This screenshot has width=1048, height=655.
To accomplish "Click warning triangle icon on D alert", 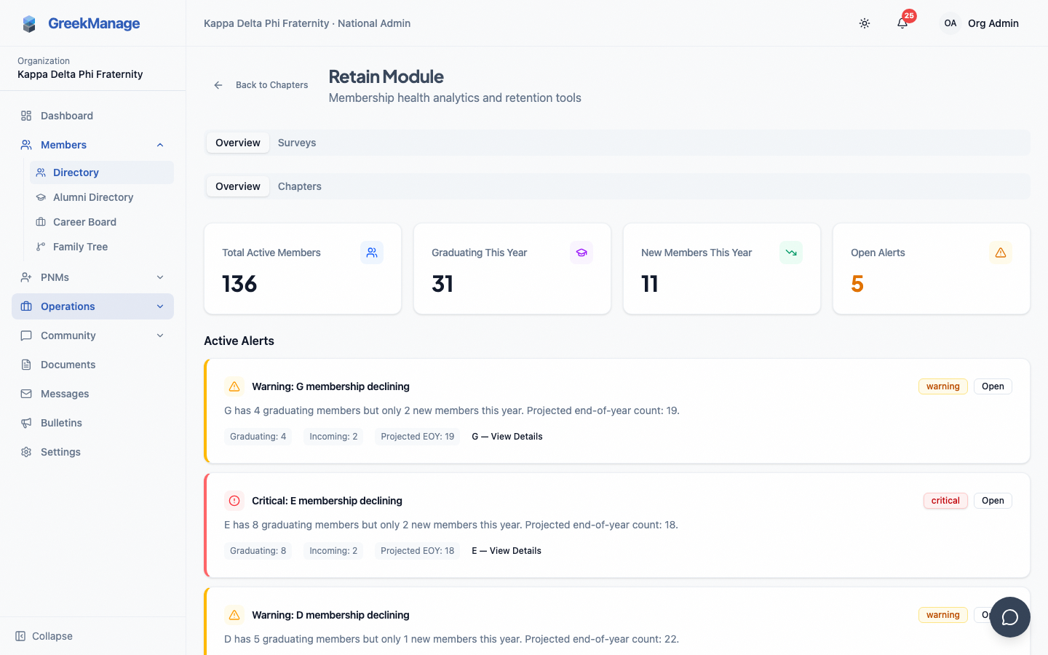I will pos(234,615).
